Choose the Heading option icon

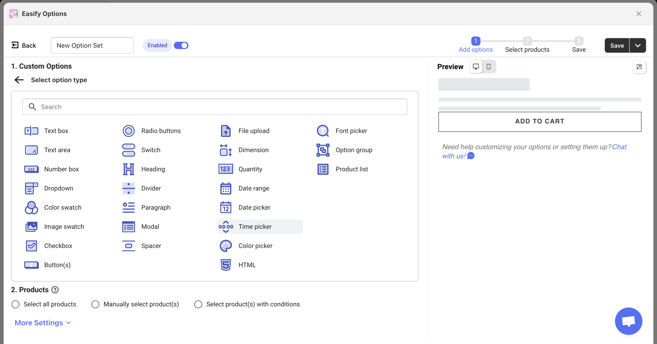coord(129,169)
